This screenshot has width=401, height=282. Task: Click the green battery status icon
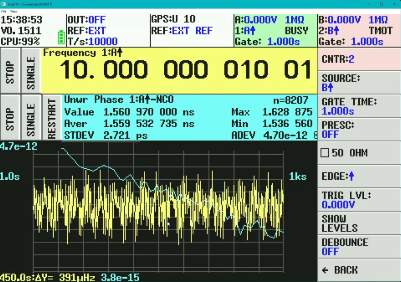61,37
